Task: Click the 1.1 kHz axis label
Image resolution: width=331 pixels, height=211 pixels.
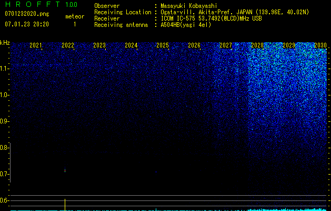Action: pyautogui.click(x=4, y=69)
